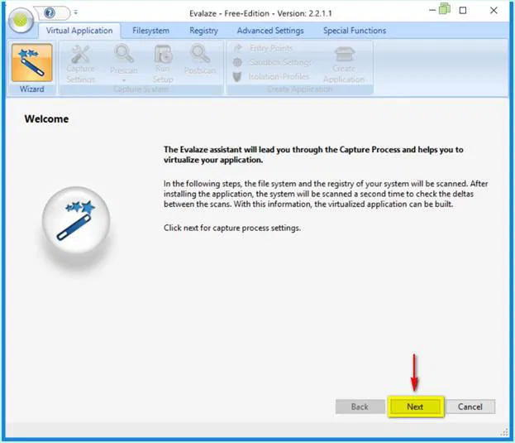Expand the Prescan dropdown arrow

pos(124,80)
